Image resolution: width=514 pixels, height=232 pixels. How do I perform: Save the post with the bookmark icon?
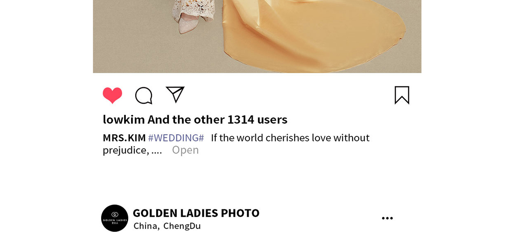pos(402,95)
